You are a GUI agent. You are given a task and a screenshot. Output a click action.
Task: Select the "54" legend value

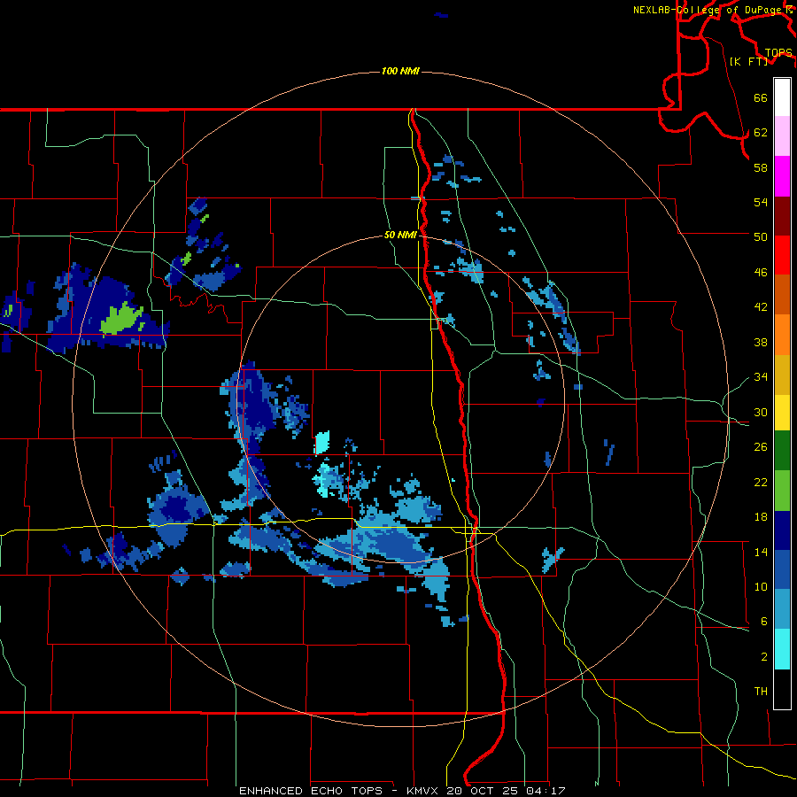[761, 202]
